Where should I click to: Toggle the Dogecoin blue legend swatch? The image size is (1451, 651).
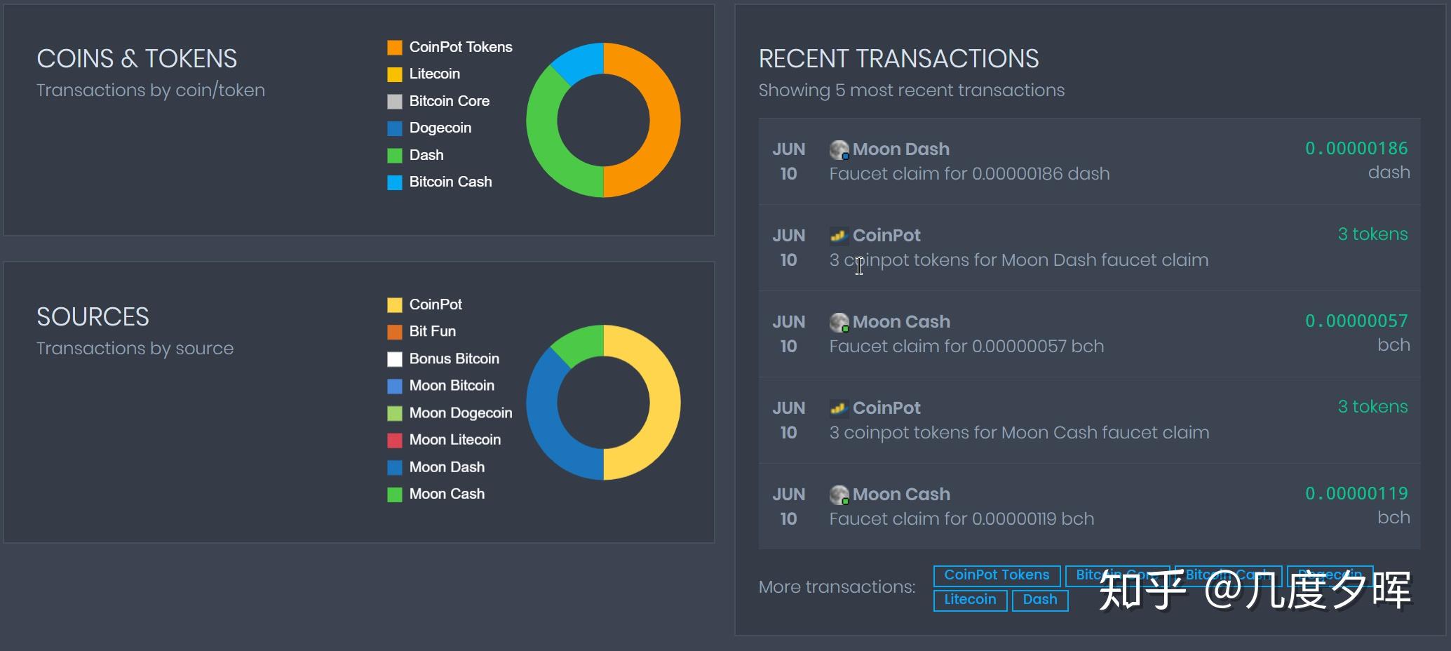pyautogui.click(x=395, y=128)
